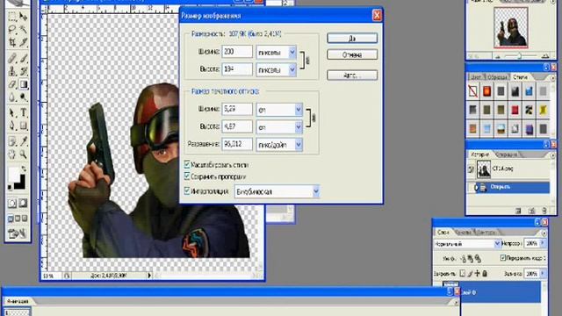Open pixel width units dropdown
The image size is (562, 316).
tap(292, 53)
